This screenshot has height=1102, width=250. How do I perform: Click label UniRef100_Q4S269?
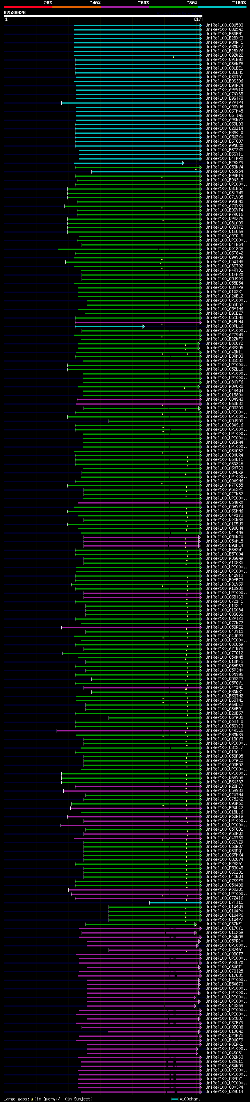(x=224, y=1006)
